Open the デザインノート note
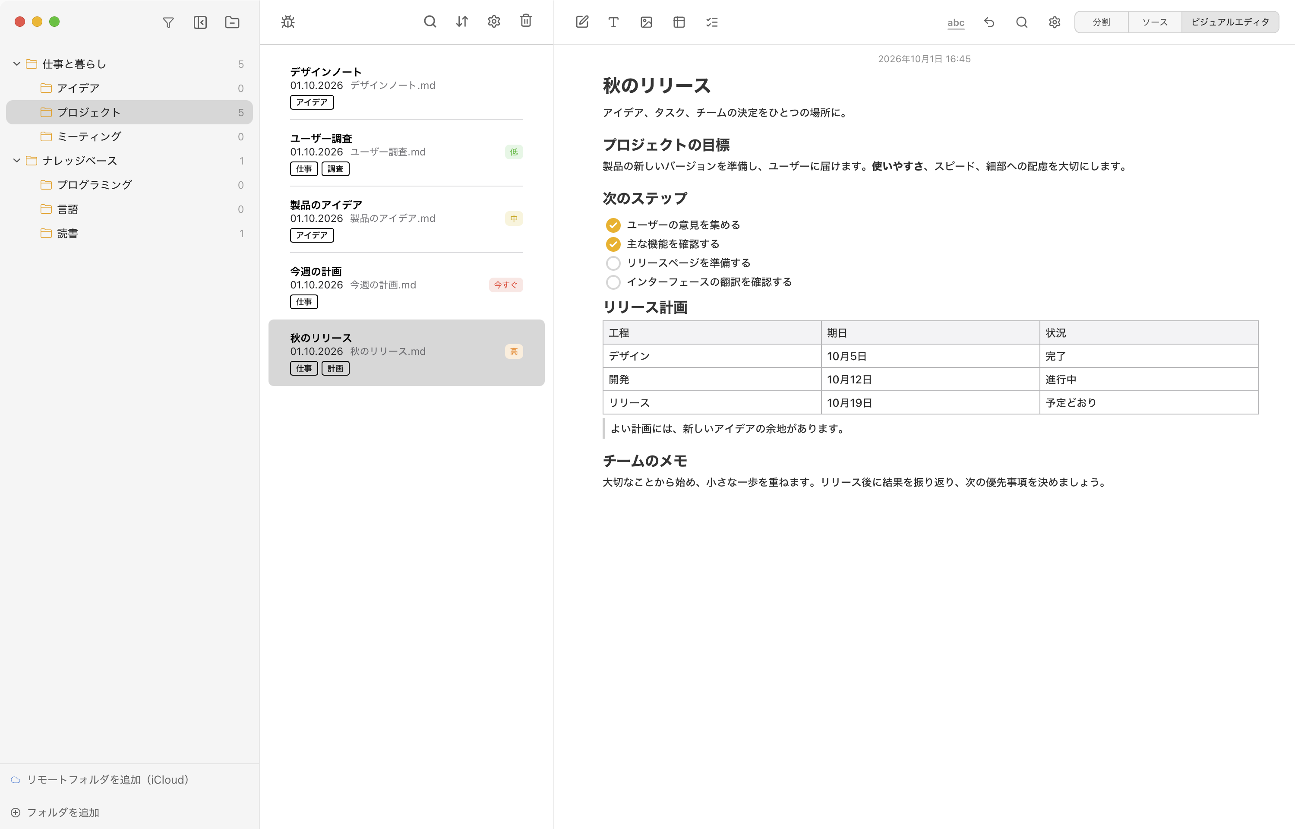The image size is (1295, 829). coord(406,86)
